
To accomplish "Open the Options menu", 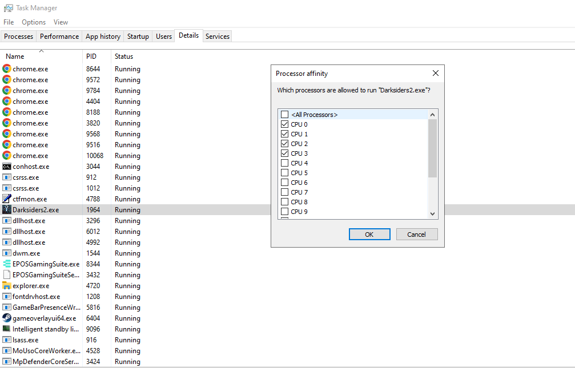I will (x=34, y=22).
